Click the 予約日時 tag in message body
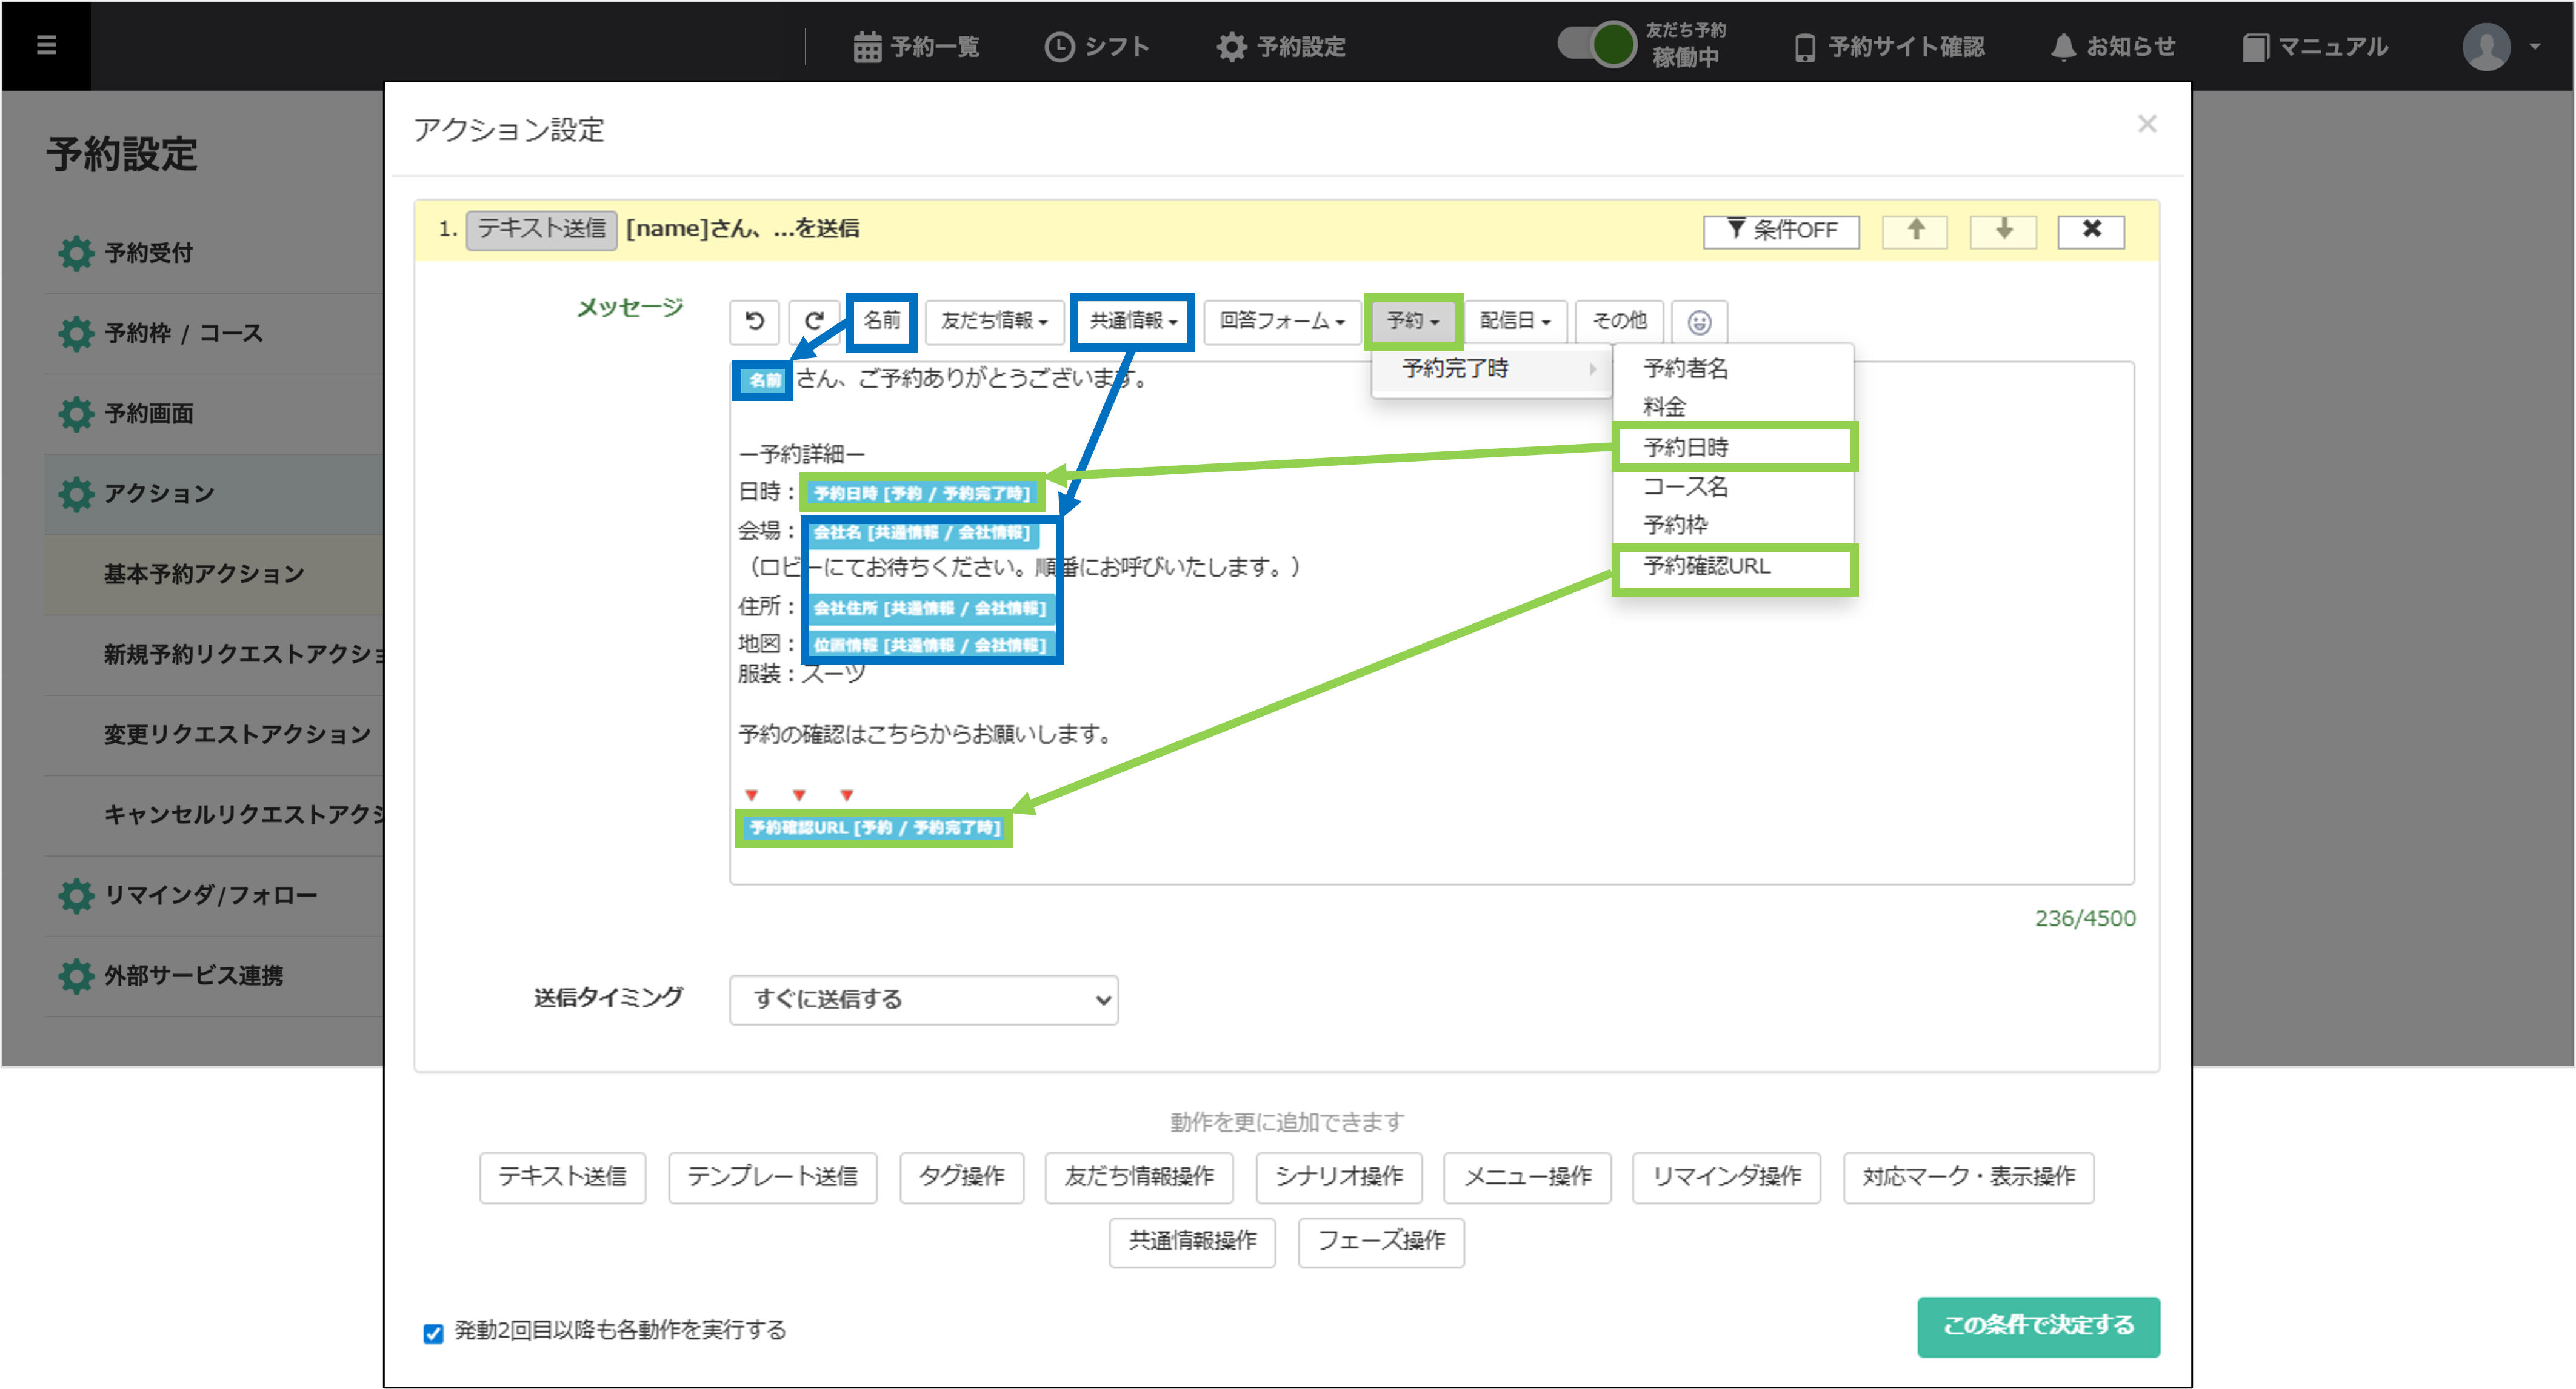 pyautogui.click(x=921, y=492)
